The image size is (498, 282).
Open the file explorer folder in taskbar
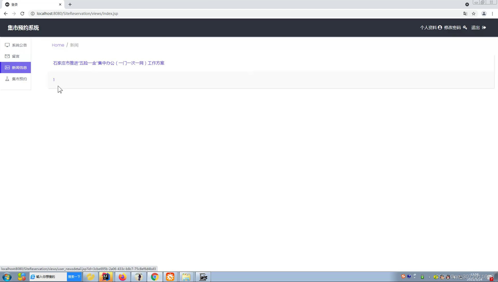[x=186, y=277]
